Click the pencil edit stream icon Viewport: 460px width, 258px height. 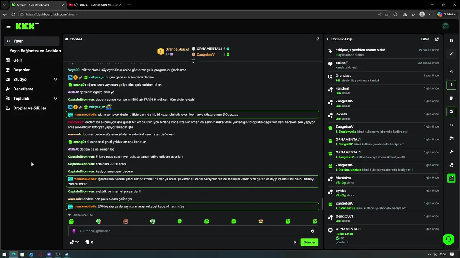(x=451, y=54)
